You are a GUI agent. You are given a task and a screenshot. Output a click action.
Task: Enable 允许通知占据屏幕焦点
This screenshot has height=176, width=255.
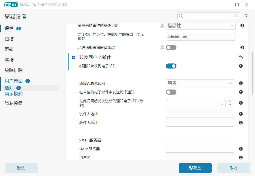(171, 47)
